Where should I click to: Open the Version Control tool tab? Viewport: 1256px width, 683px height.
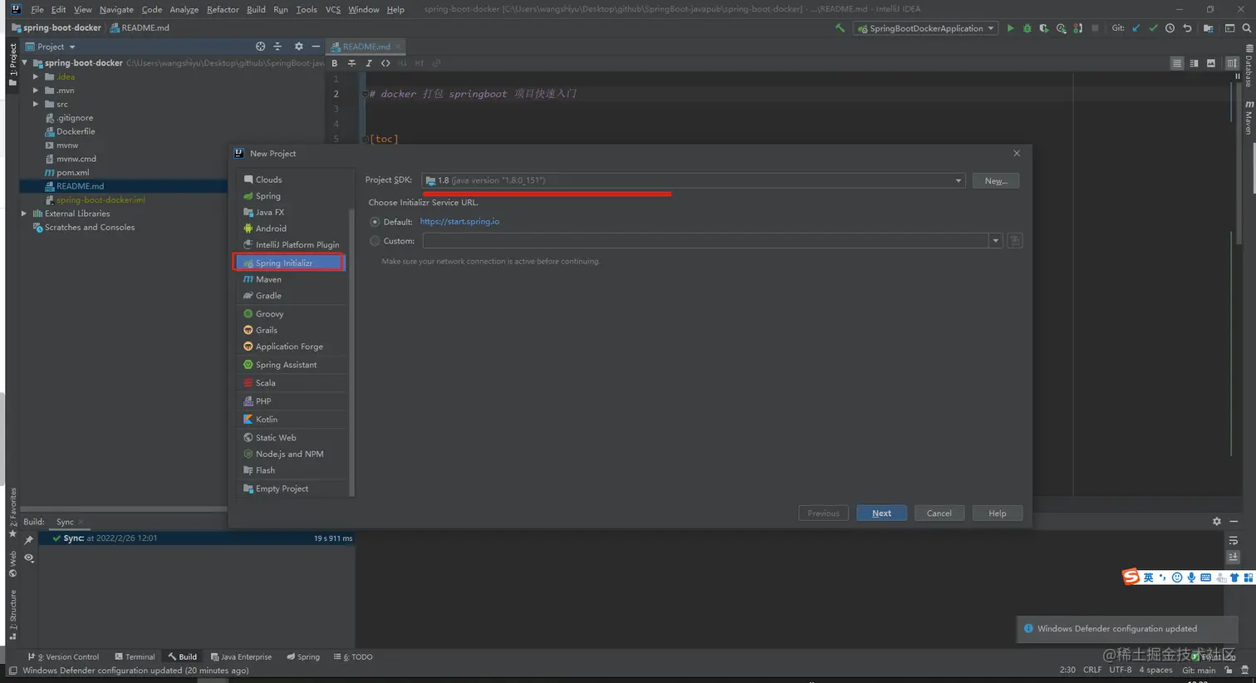click(x=64, y=656)
